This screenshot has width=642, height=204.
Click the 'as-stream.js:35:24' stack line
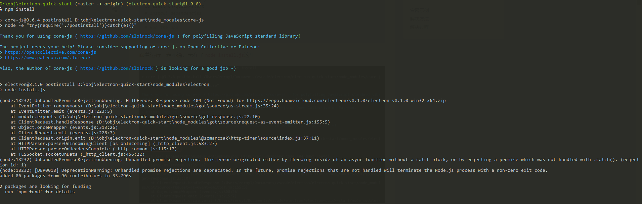(144, 106)
